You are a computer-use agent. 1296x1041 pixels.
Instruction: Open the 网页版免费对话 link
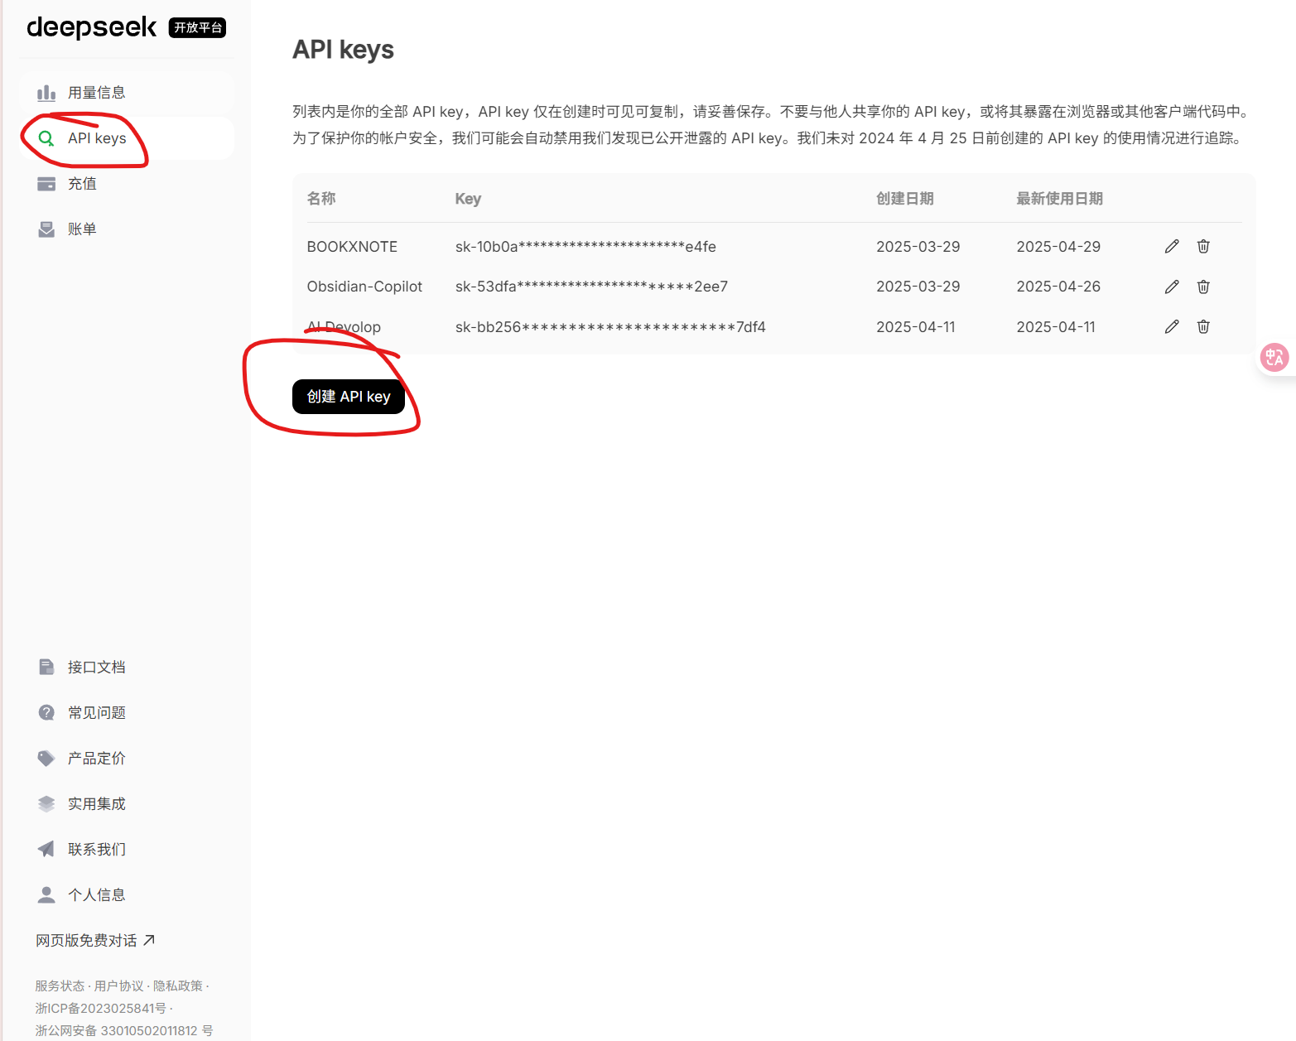(95, 940)
